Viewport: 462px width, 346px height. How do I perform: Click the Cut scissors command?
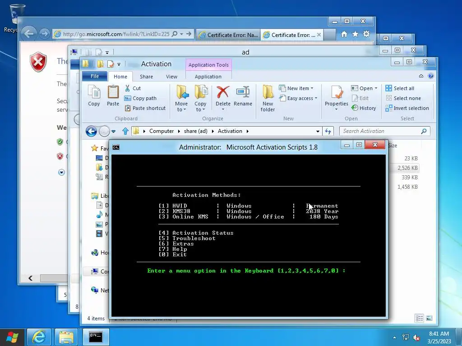point(133,88)
